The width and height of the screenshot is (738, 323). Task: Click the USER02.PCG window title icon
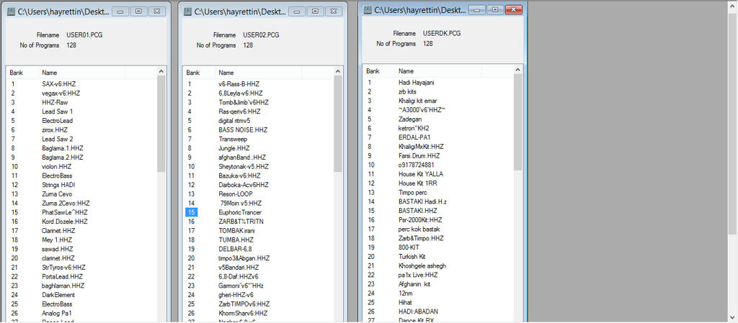pos(187,12)
